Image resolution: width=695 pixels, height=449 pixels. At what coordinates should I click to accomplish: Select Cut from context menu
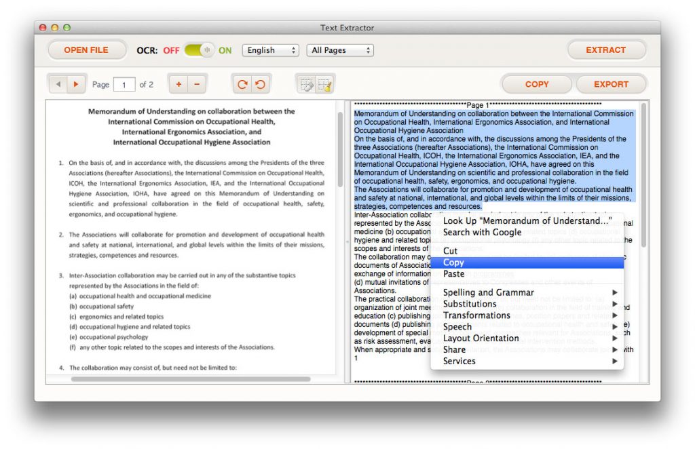[527, 251]
